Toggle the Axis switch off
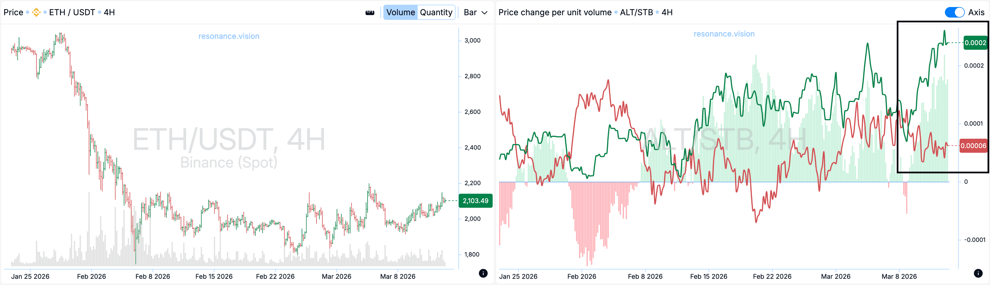Image resolution: width=990 pixels, height=285 pixels. coord(954,12)
